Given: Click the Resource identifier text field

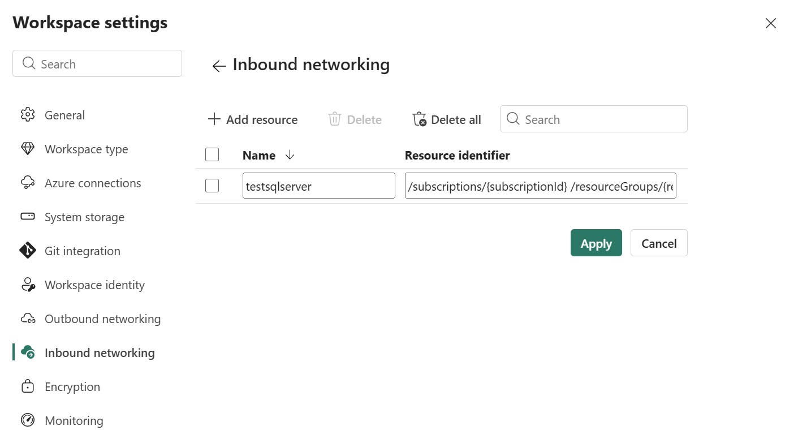Looking at the screenshot, I should [x=541, y=186].
